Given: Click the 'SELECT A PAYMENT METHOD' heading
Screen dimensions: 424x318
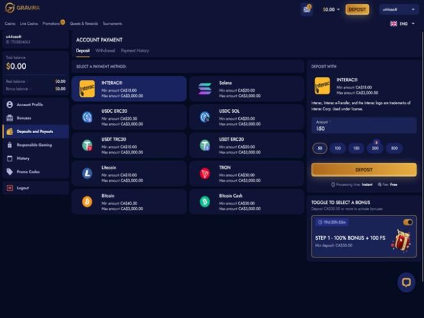Looking at the screenshot, I should (x=101, y=66).
